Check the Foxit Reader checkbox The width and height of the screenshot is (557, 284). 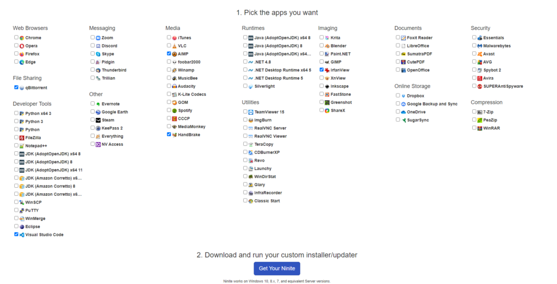point(398,38)
